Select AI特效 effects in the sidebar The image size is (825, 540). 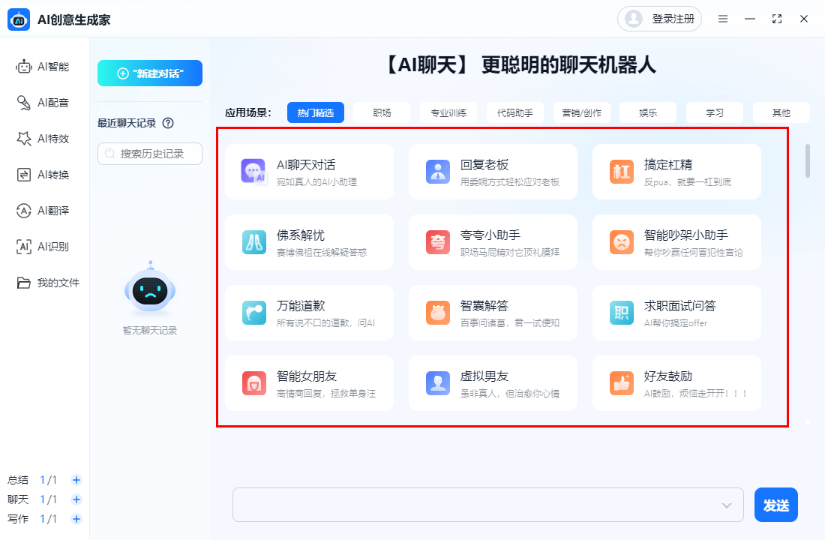43,139
